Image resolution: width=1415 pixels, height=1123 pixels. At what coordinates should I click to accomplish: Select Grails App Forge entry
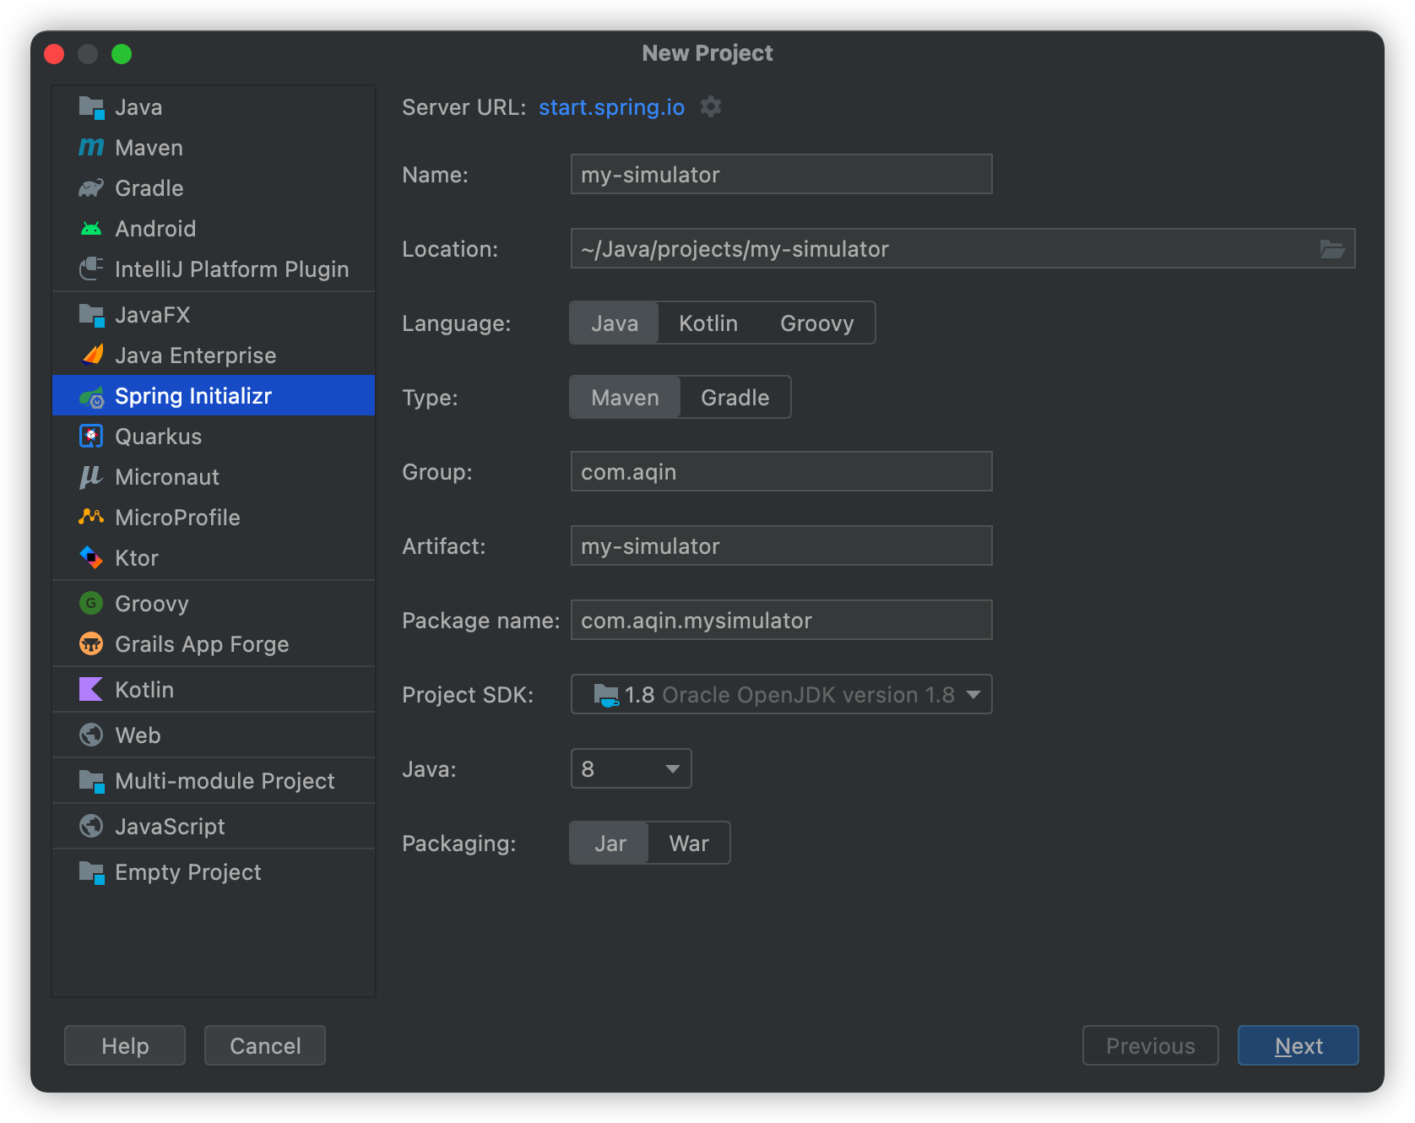[214, 644]
